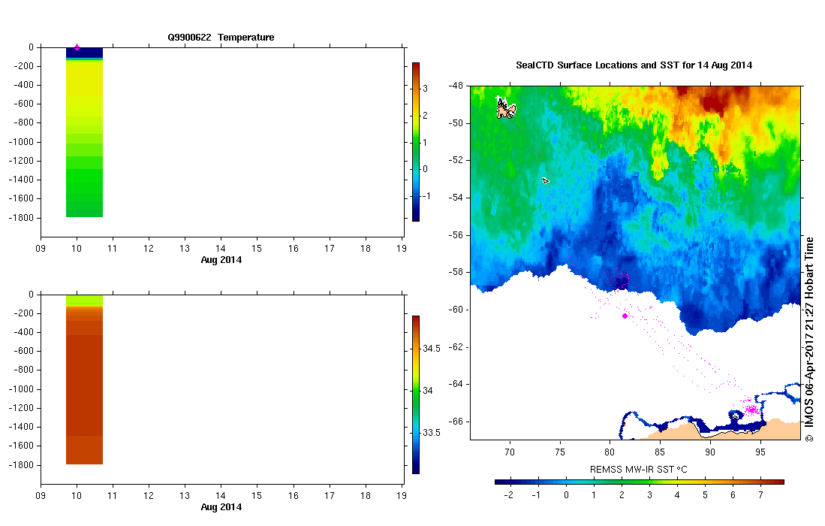
Task: Click the 'Aug 2014' label under the temperature plot
Action: tap(221, 259)
